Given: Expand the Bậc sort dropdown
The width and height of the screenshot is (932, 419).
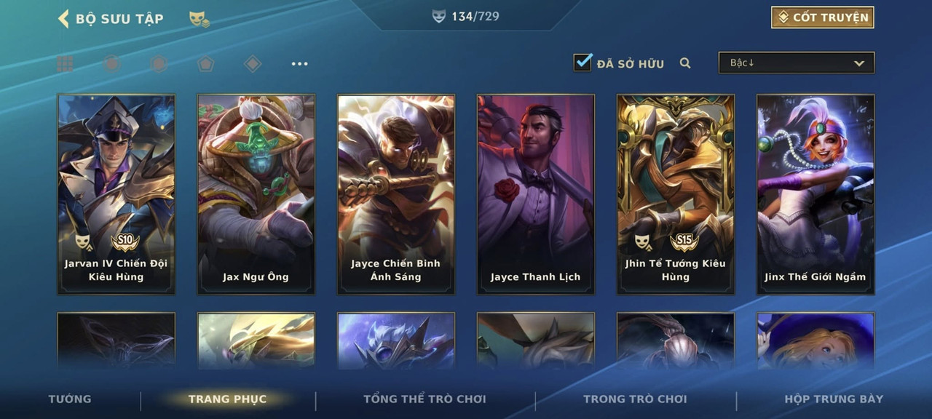Looking at the screenshot, I should [797, 63].
